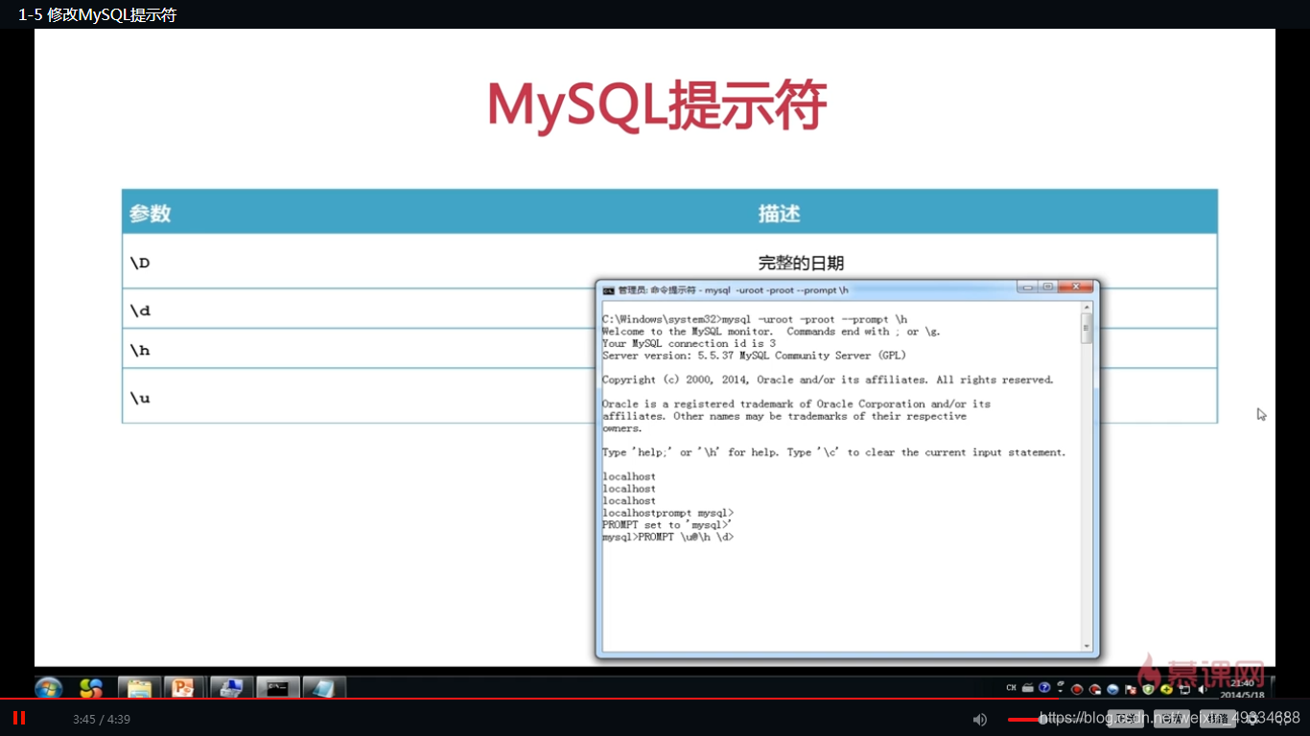Open the Windows Start orb in the video
This screenshot has height=736, width=1310.
[x=48, y=687]
